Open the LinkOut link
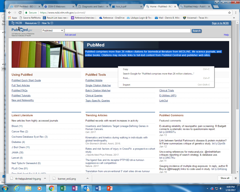This screenshot has height=192, width=240. point(163,101)
